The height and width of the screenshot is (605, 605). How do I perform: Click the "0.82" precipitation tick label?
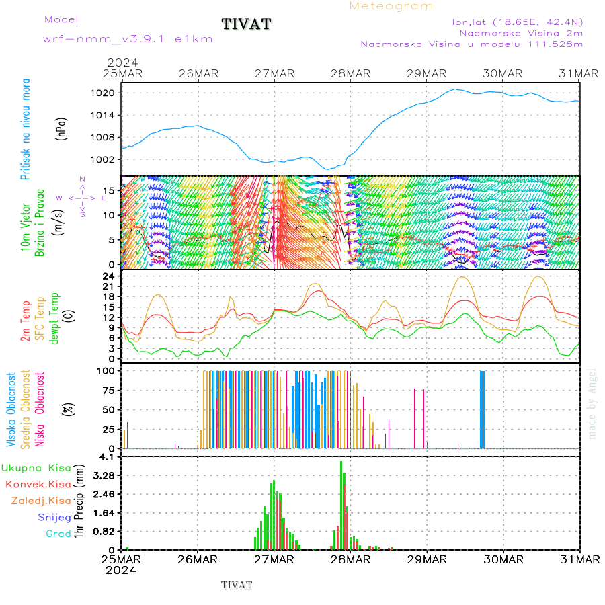pyautogui.click(x=104, y=532)
